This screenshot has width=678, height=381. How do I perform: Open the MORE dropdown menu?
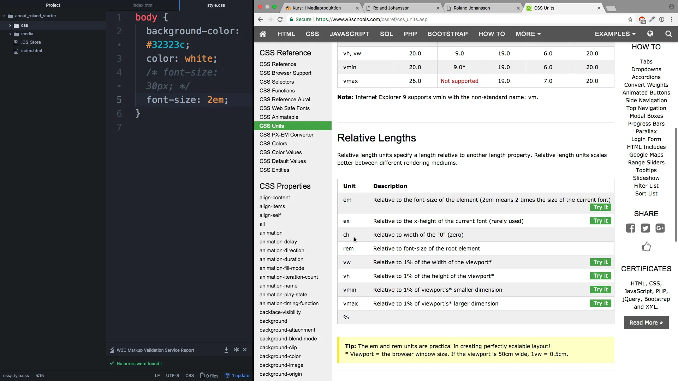click(x=528, y=34)
